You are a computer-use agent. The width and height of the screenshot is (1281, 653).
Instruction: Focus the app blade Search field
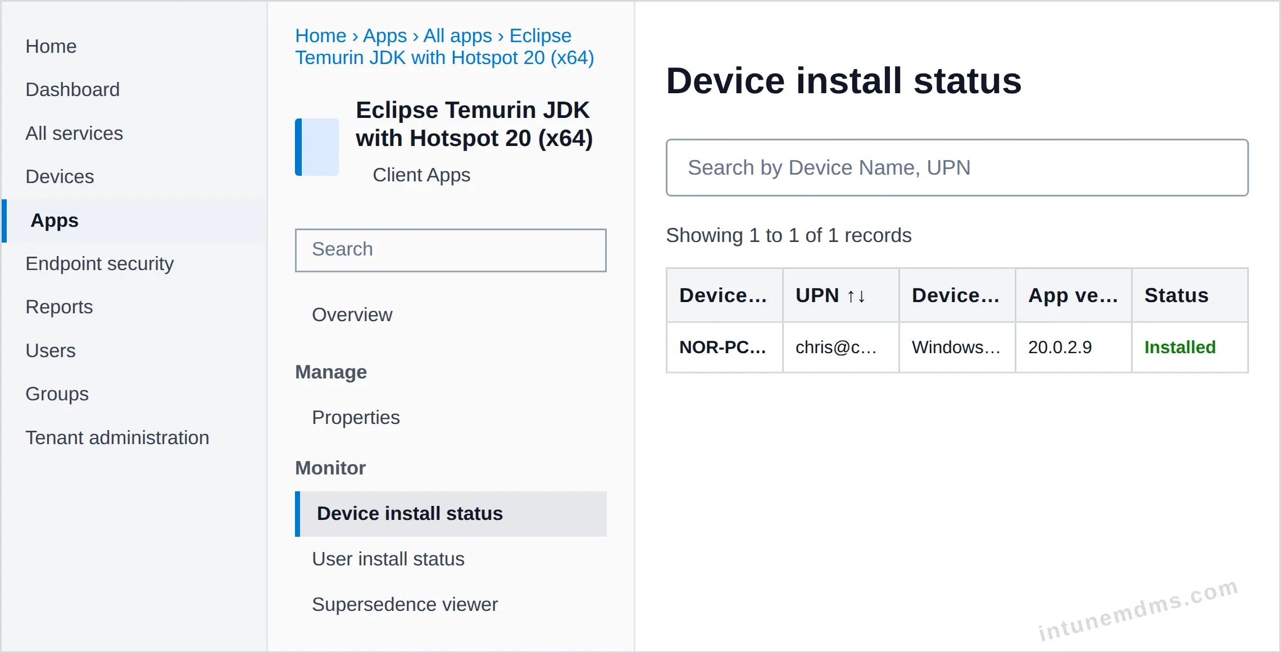coord(451,250)
